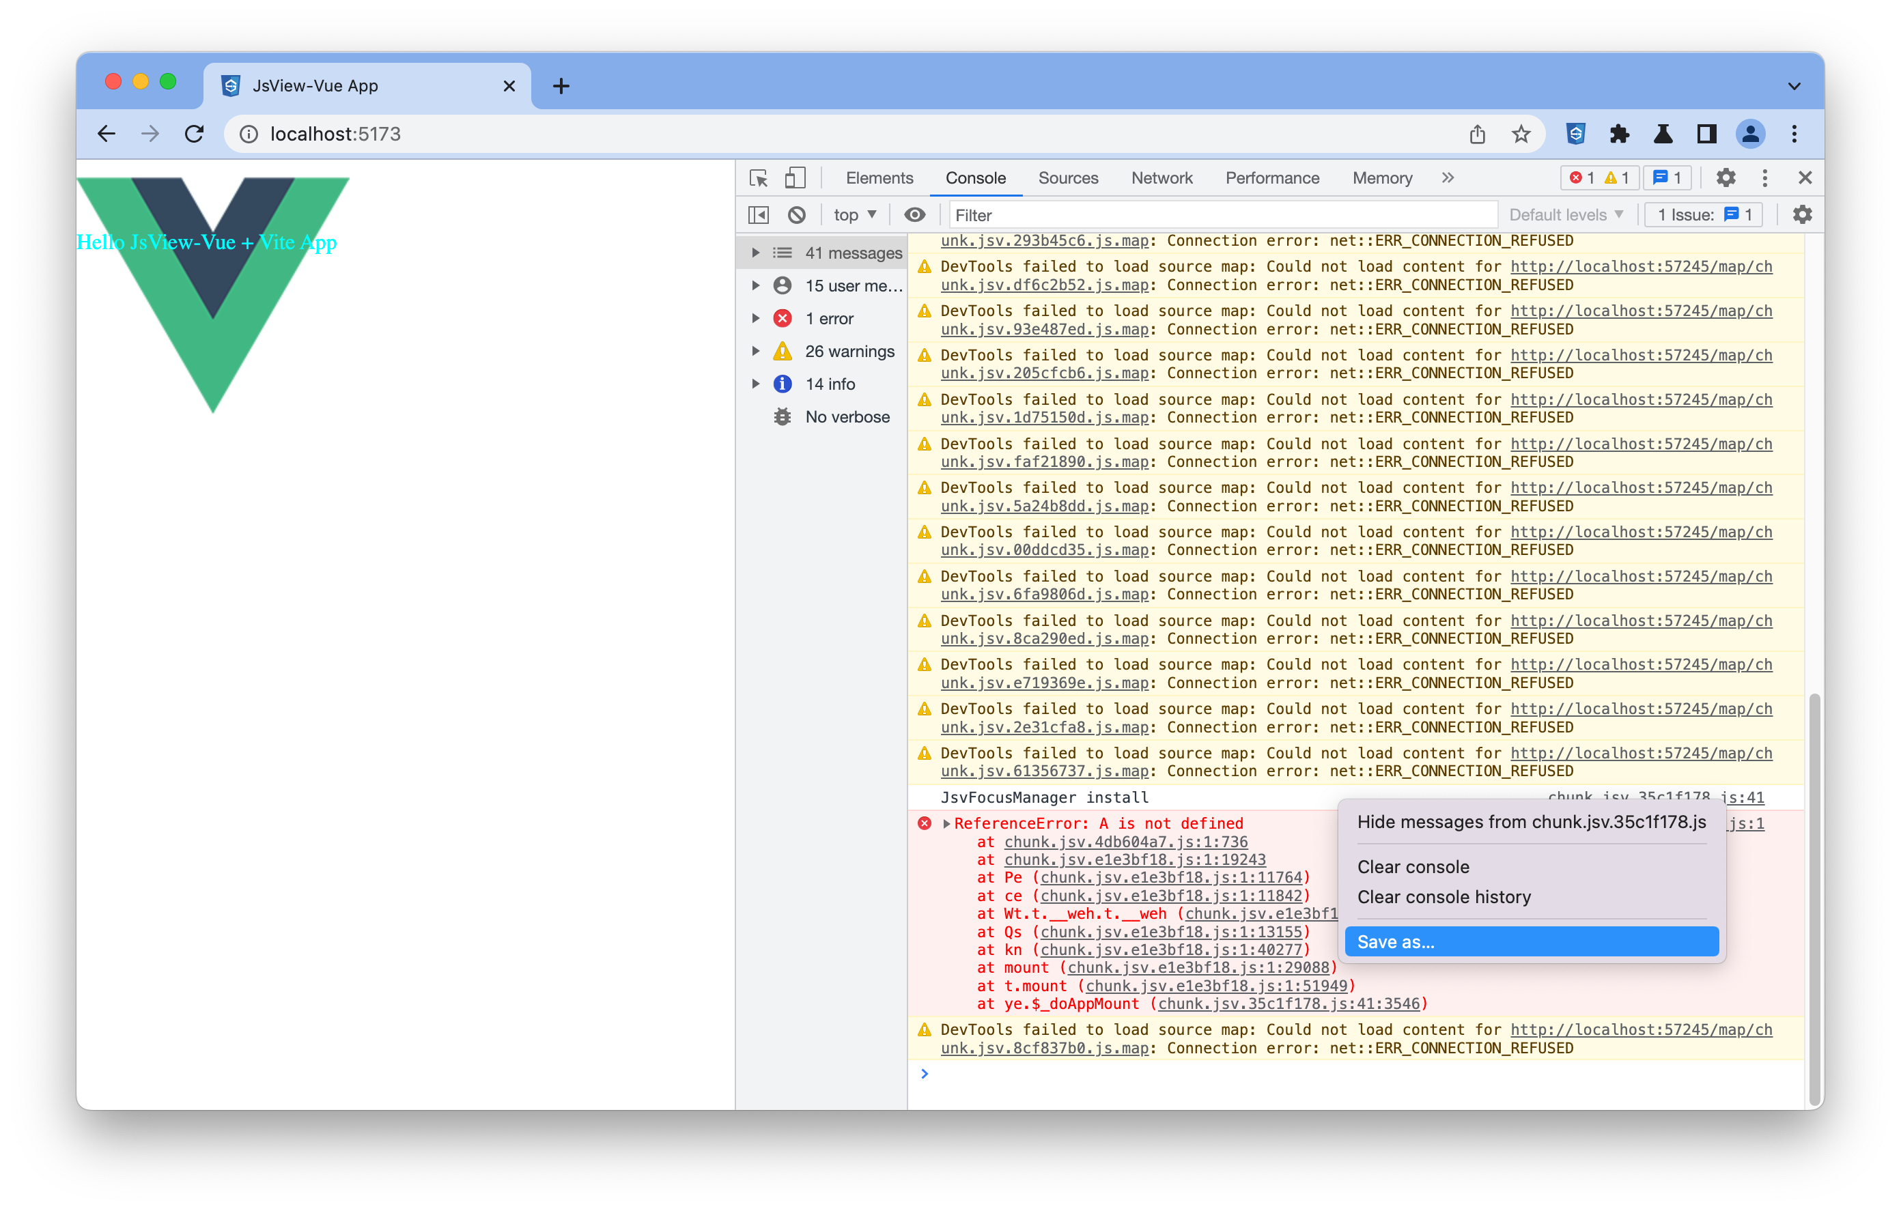Open console settings gear icon

click(1802, 215)
